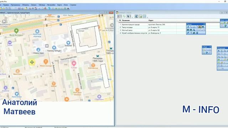
Task: Click the add-row icon in list toolbar
Action: 140,16
